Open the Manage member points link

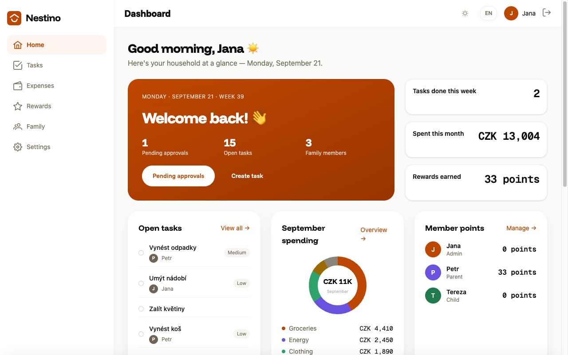click(521, 228)
